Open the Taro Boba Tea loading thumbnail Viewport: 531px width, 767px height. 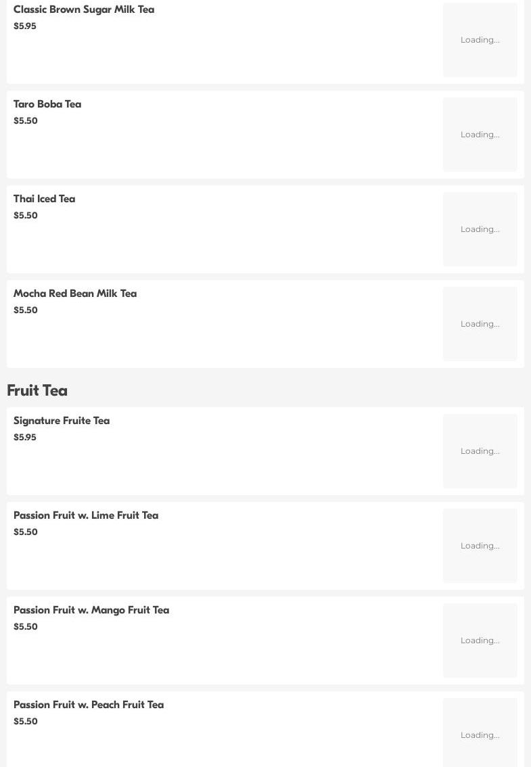tap(480, 135)
